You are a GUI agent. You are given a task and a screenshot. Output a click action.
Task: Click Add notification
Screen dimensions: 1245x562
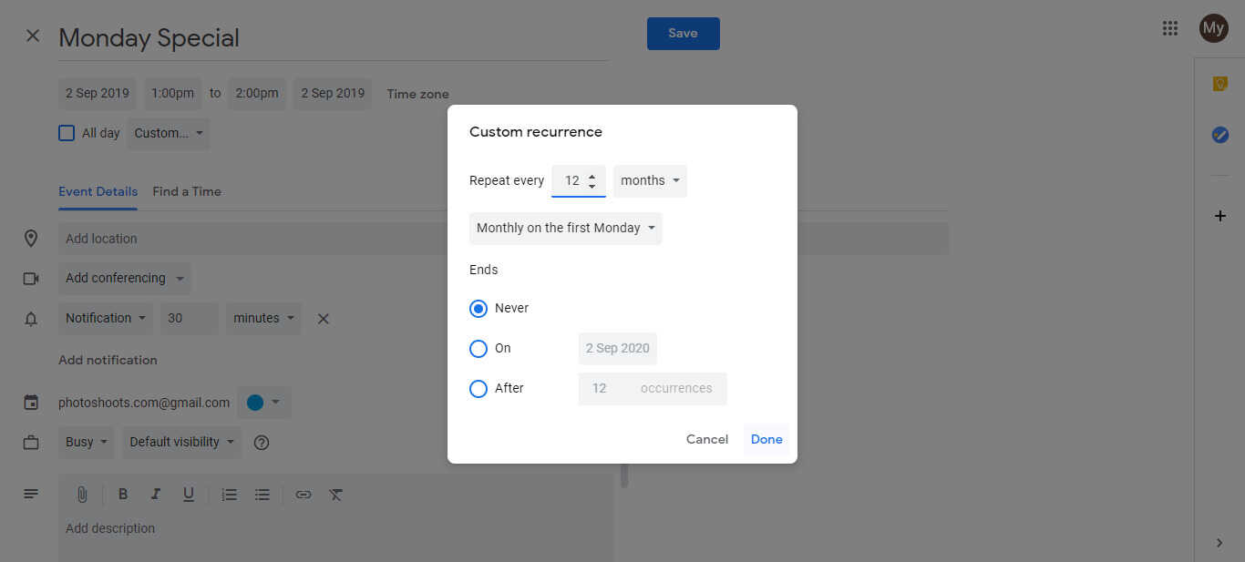coord(108,361)
